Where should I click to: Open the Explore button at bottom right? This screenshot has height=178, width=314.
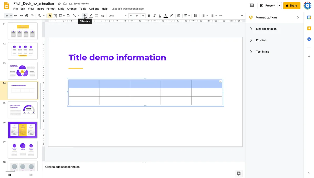click(x=238, y=173)
